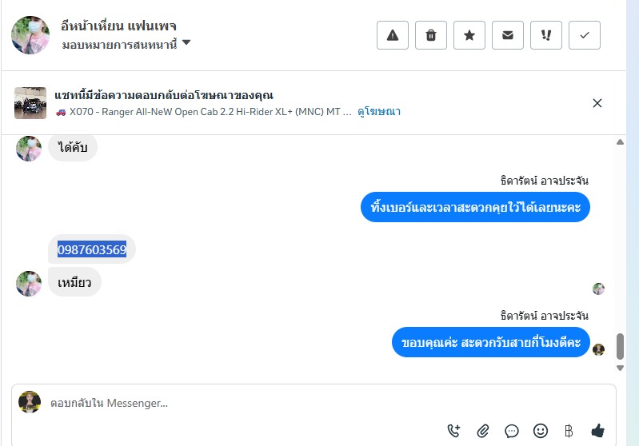Click the spam warning triangle icon

[x=393, y=35]
